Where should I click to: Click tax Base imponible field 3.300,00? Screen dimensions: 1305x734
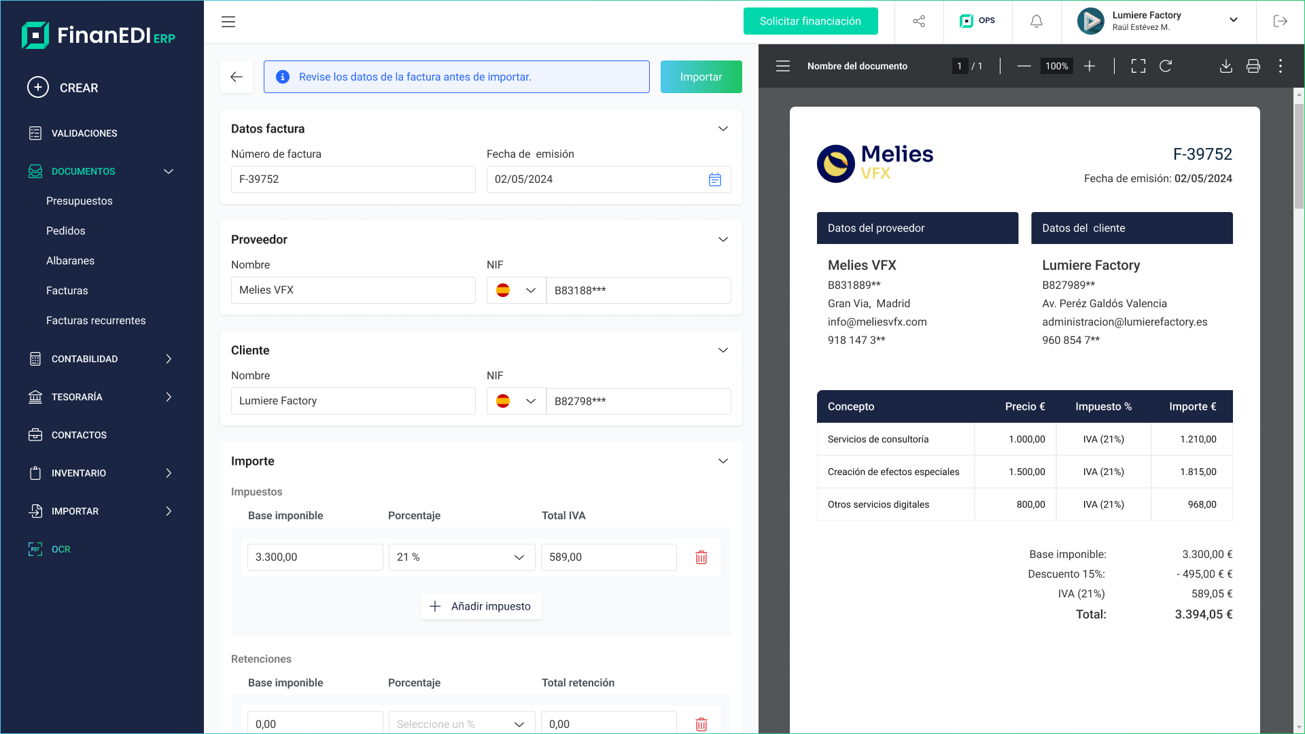click(x=315, y=557)
